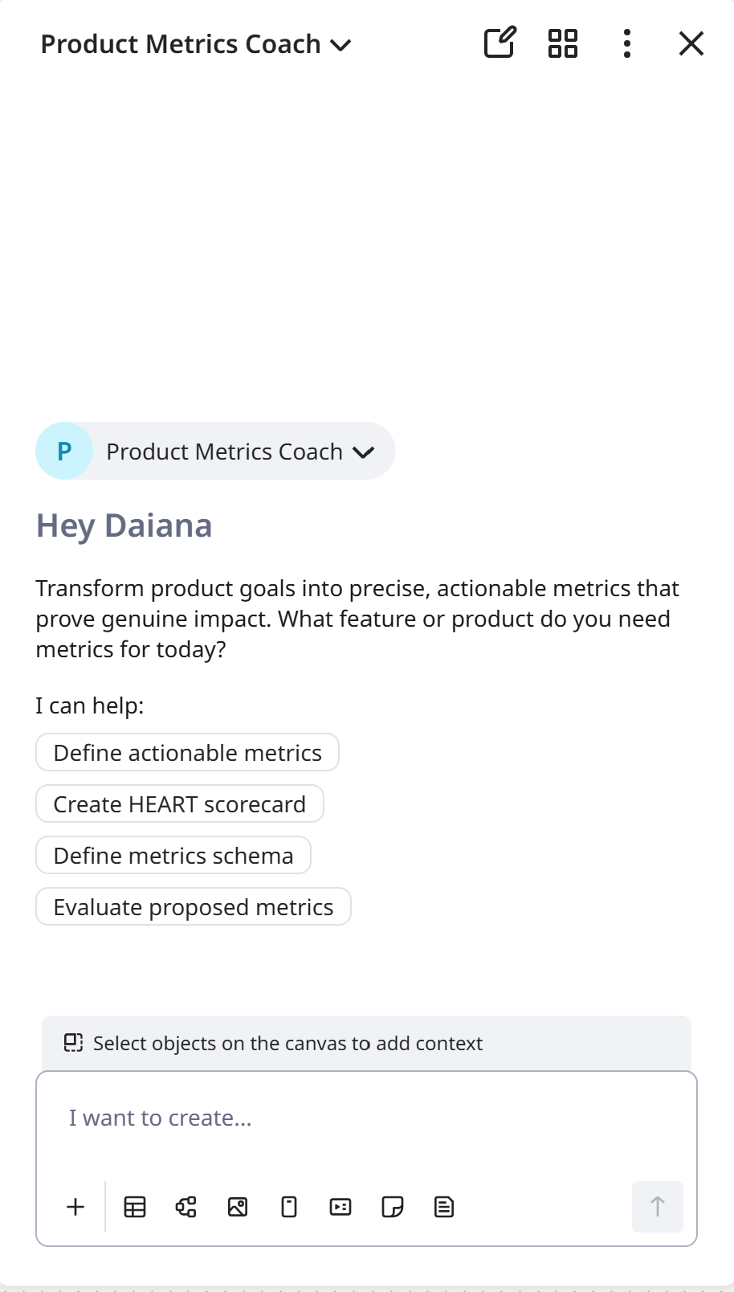Viewport: 734px width, 1292px height.
Task: Pick the Create HEART scorecard suggestion
Action: [179, 804]
